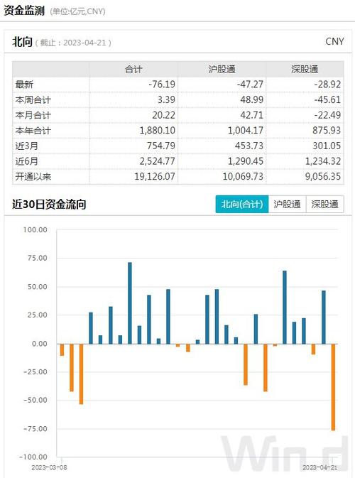Click the value 1,290.45

tap(246, 161)
